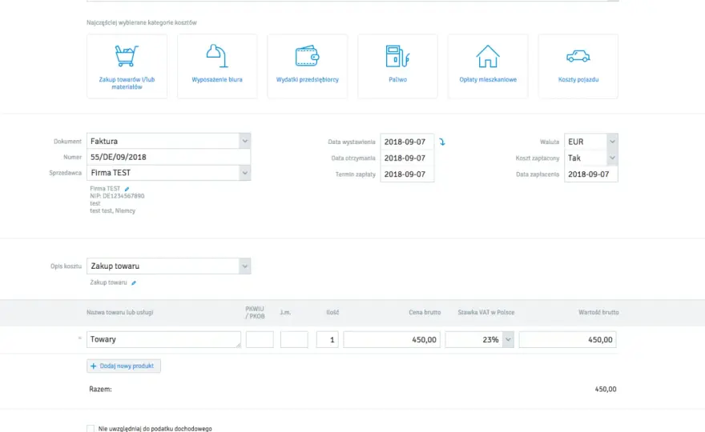Select the shopping cart goods purchase icon

127,56
